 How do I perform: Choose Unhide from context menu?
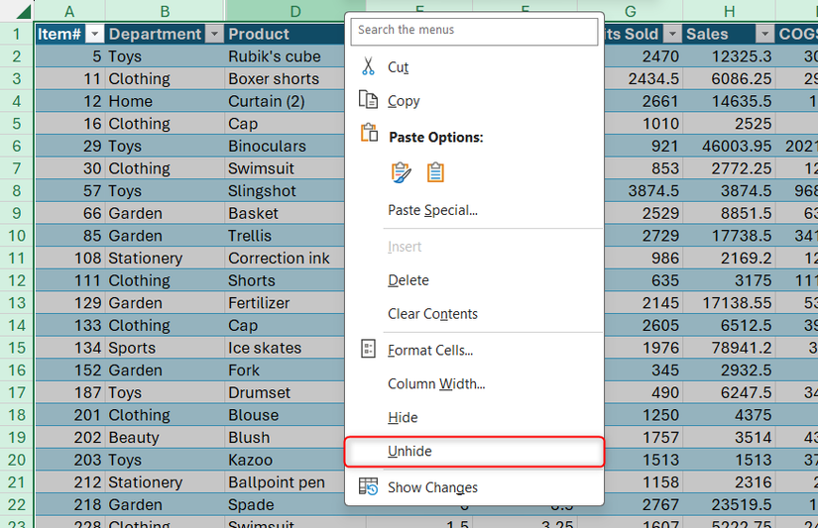pos(474,452)
